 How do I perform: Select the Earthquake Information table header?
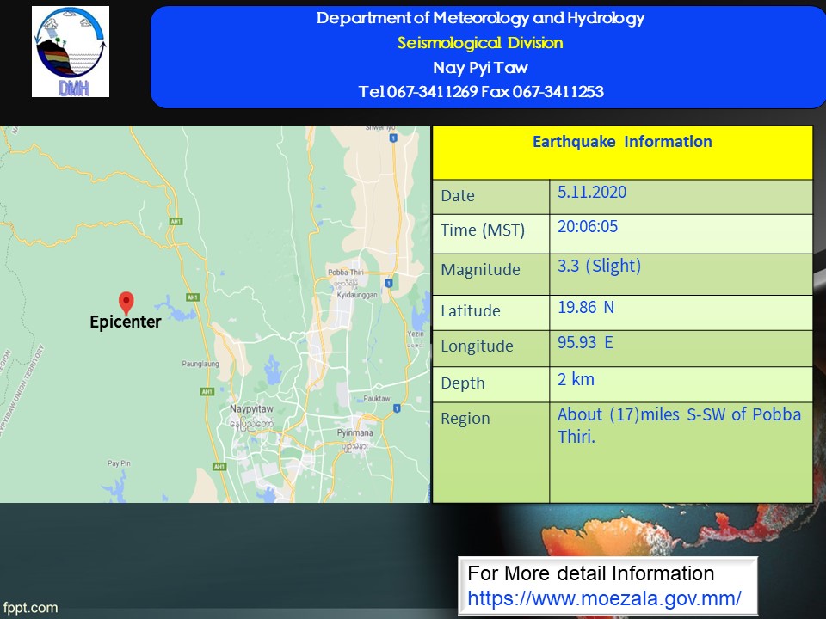coord(621,142)
